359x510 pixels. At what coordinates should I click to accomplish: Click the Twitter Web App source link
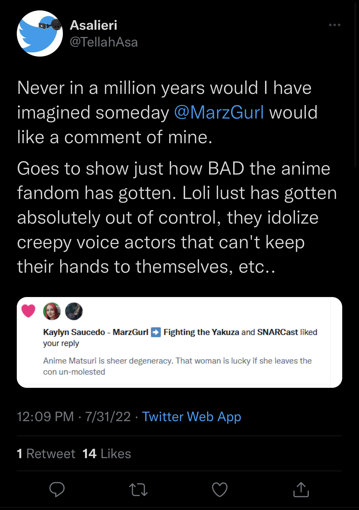click(x=192, y=417)
